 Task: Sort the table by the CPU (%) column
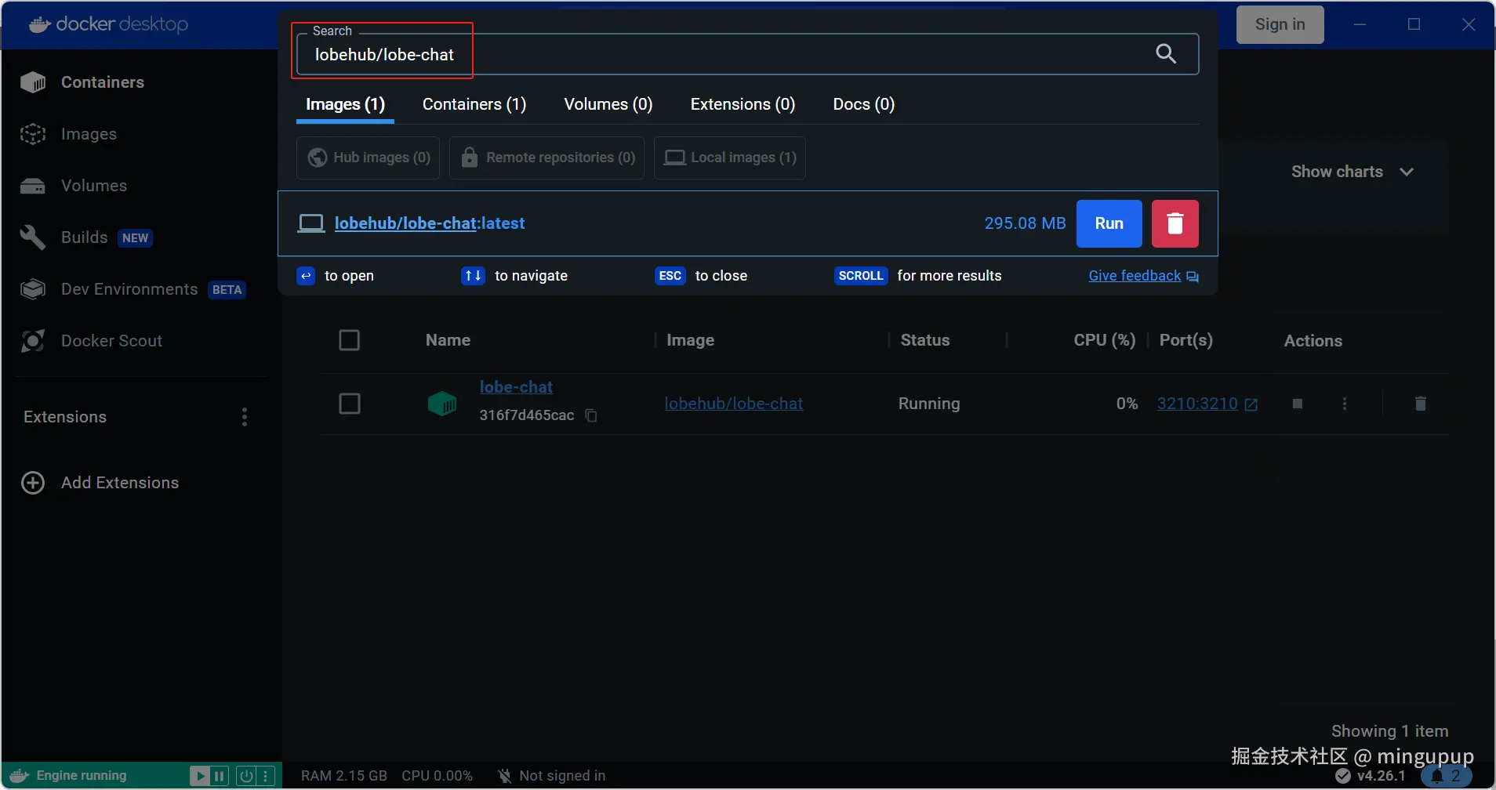[x=1104, y=340]
